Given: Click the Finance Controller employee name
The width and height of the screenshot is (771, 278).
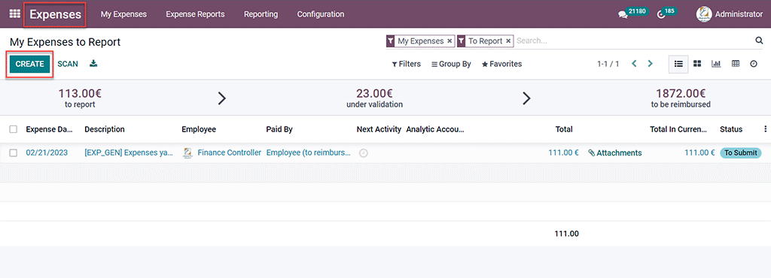Looking at the screenshot, I should click(x=229, y=153).
